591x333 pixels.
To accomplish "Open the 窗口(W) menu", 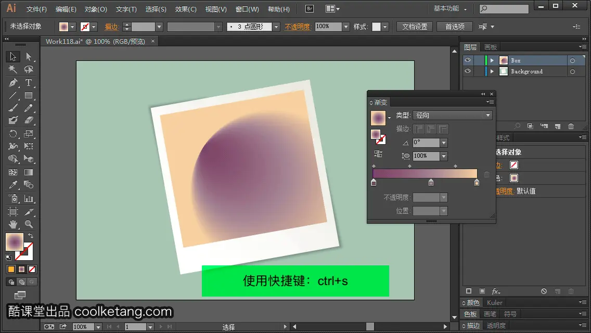I will pos(247,9).
